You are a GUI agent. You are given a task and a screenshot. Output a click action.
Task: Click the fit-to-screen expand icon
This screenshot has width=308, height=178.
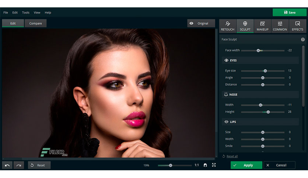pyautogui.click(x=214, y=165)
